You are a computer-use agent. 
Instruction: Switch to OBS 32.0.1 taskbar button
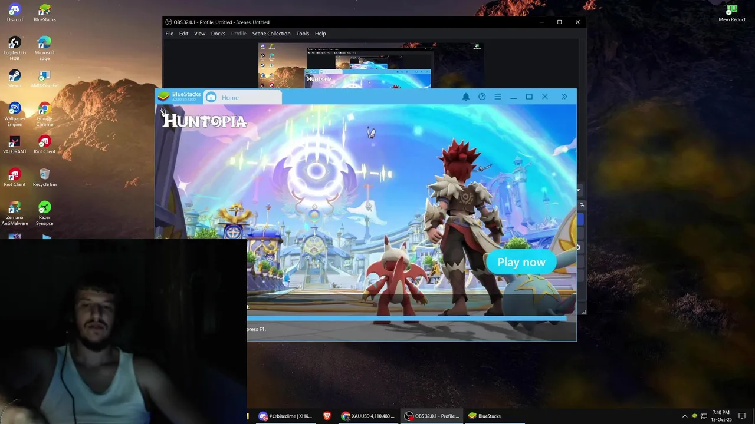click(432, 416)
